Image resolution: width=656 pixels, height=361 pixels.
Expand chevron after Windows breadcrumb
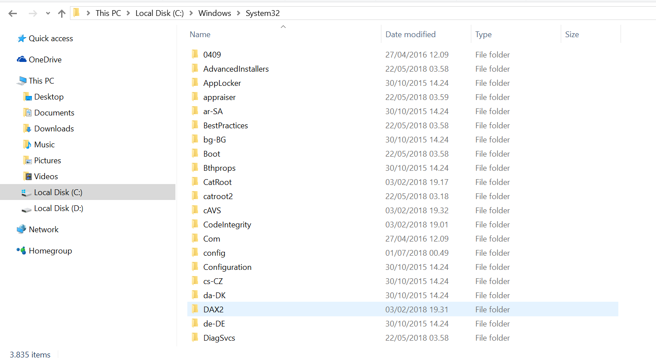[x=238, y=13]
